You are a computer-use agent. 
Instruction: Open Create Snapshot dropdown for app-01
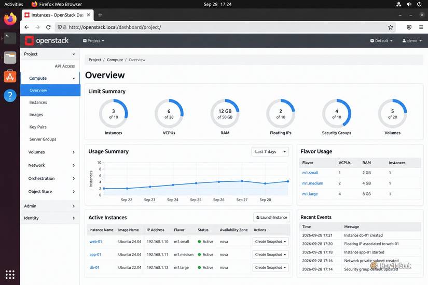[x=270, y=254]
